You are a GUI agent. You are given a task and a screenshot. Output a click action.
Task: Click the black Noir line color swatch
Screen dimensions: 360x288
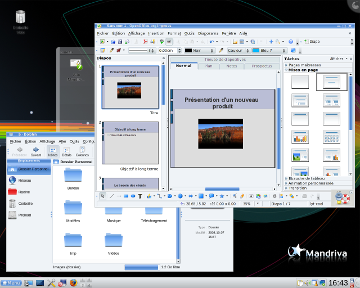(188, 51)
